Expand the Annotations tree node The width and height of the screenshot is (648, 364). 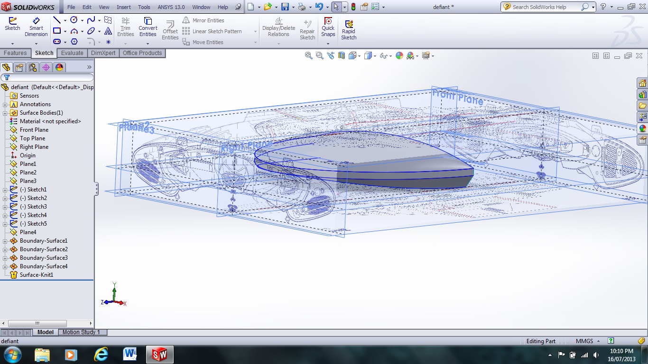pos(5,104)
